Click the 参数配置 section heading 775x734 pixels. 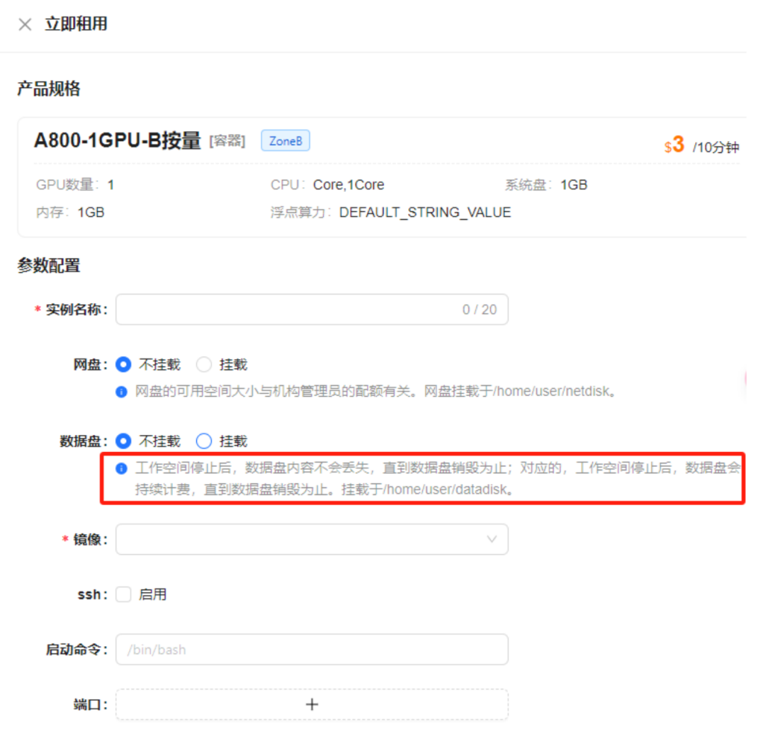(x=48, y=266)
